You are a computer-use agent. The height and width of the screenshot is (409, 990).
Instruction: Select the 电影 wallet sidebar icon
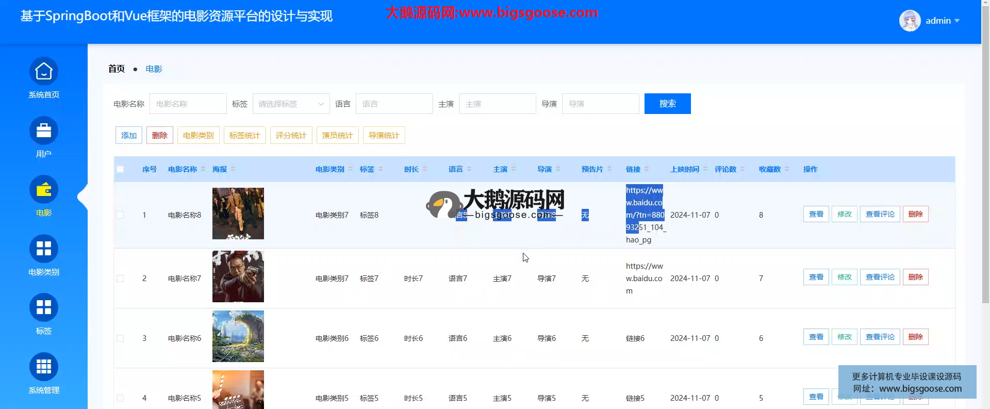(44, 190)
